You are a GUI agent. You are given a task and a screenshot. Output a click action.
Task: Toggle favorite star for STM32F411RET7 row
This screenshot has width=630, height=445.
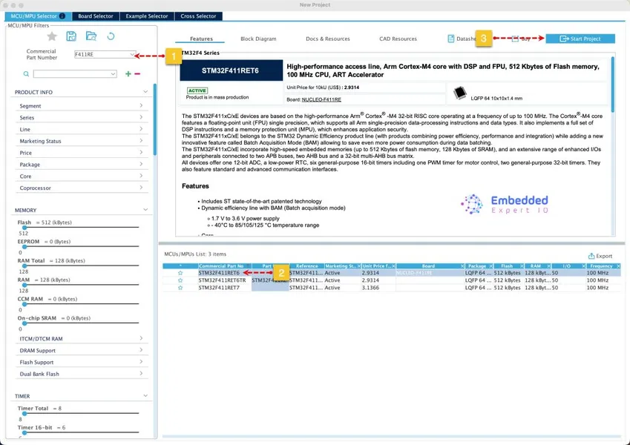pyautogui.click(x=180, y=288)
